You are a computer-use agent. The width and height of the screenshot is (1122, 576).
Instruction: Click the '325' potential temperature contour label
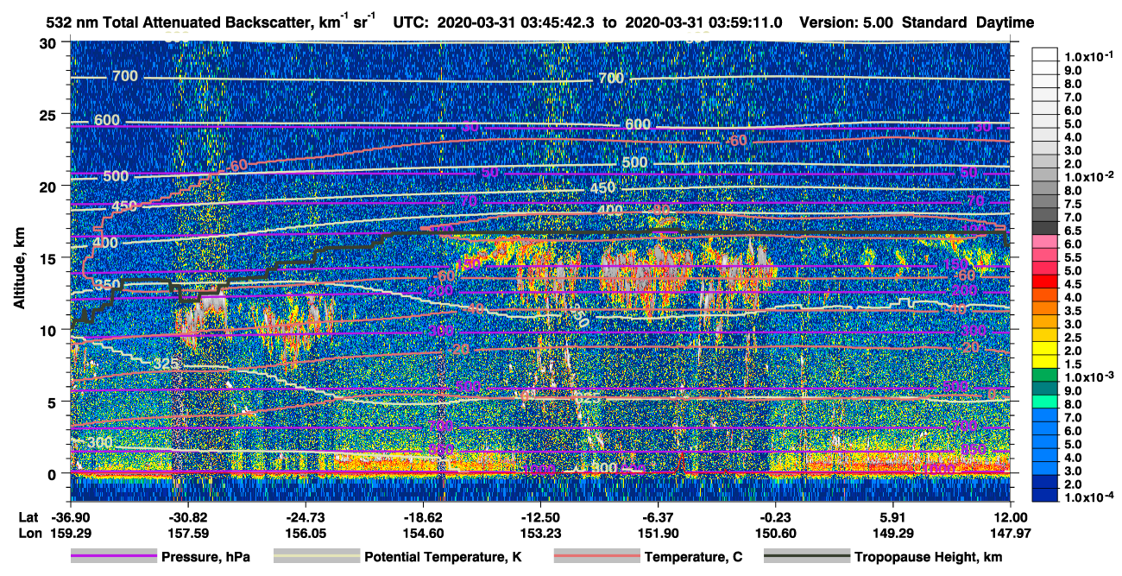pos(166,364)
